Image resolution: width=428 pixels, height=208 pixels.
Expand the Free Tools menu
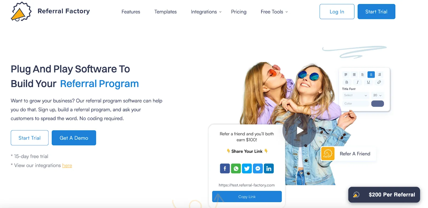tap(274, 12)
